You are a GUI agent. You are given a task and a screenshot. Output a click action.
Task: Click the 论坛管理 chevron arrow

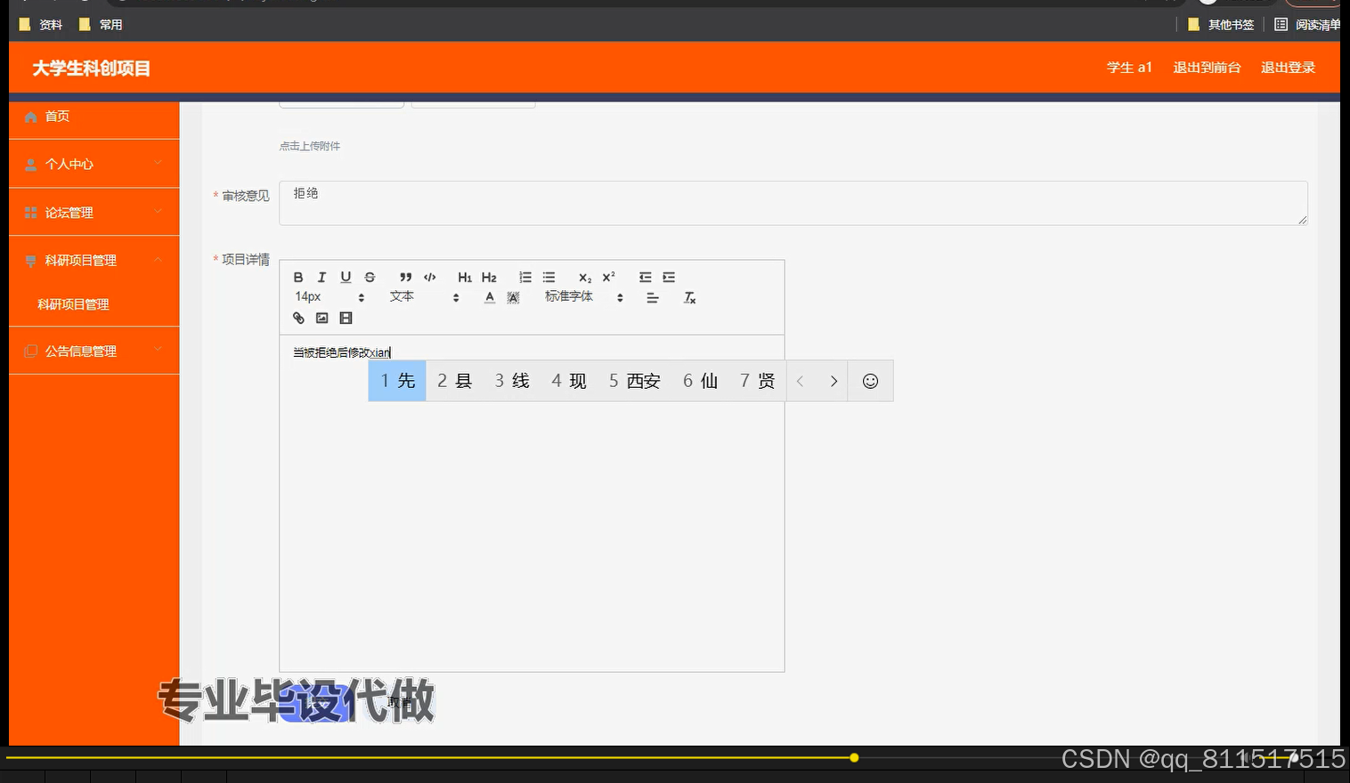click(158, 212)
